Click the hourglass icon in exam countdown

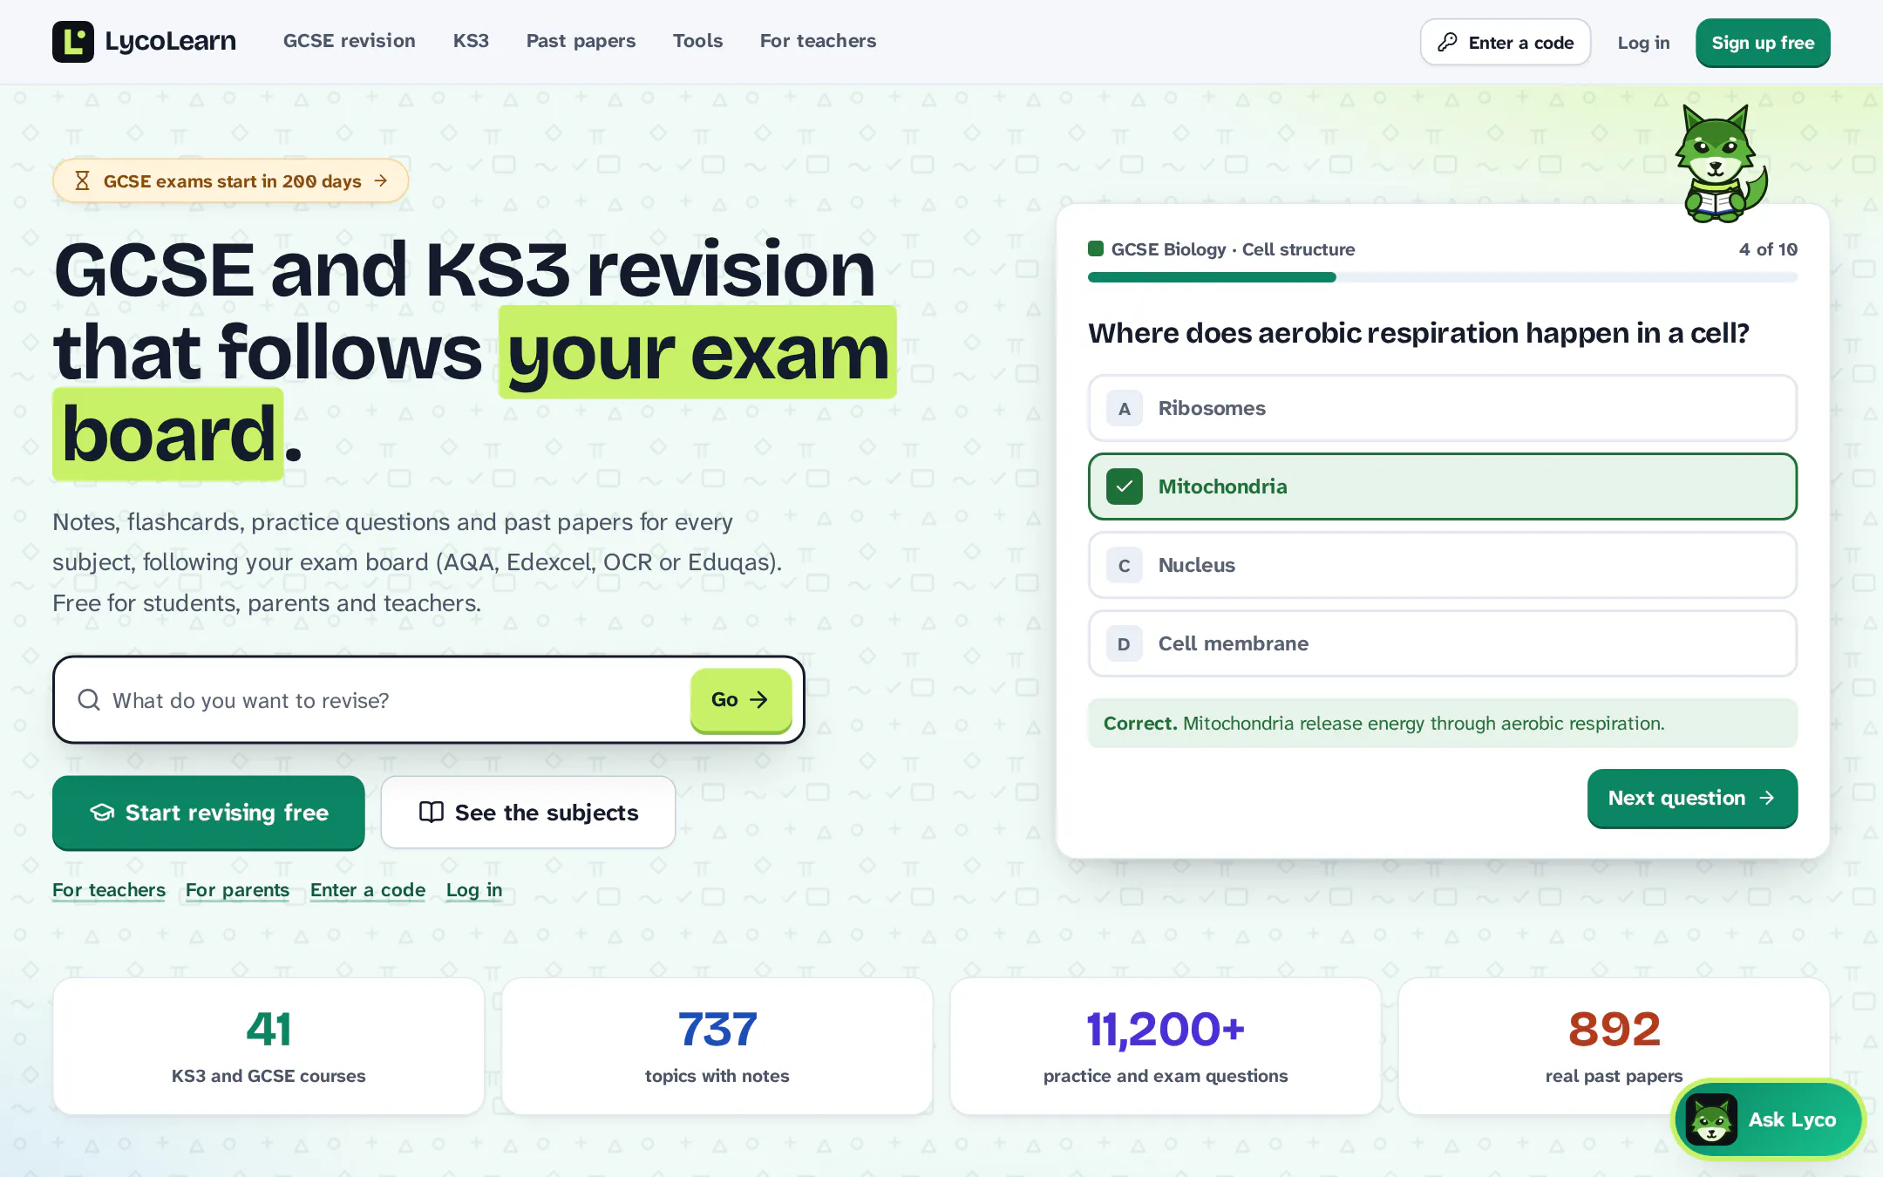point(82,180)
